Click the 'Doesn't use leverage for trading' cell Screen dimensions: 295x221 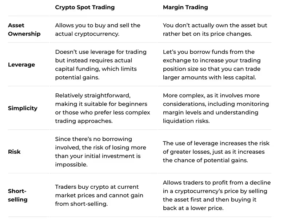coord(101,65)
